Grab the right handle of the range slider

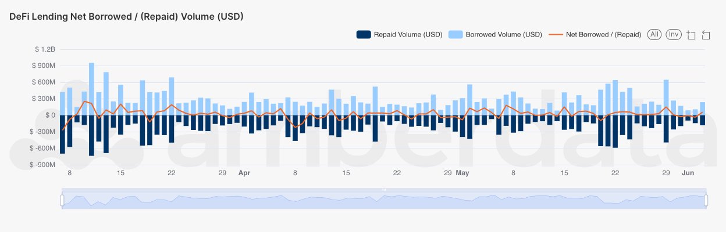[706, 200]
